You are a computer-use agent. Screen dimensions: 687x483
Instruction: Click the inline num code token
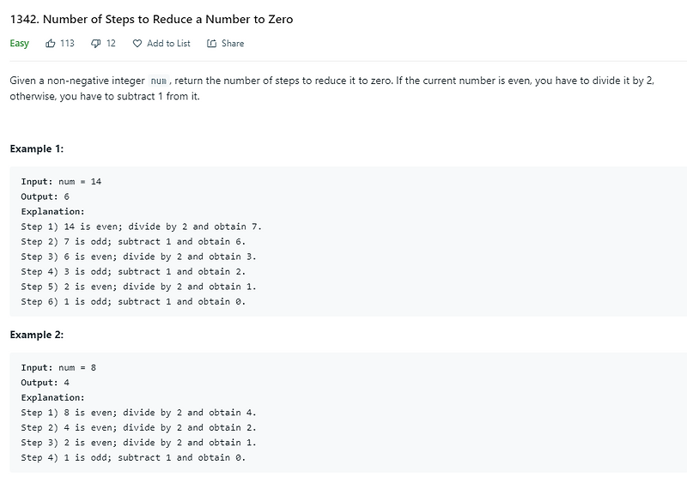click(159, 81)
